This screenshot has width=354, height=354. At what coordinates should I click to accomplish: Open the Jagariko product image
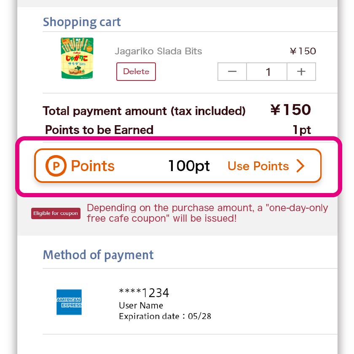(77, 58)
